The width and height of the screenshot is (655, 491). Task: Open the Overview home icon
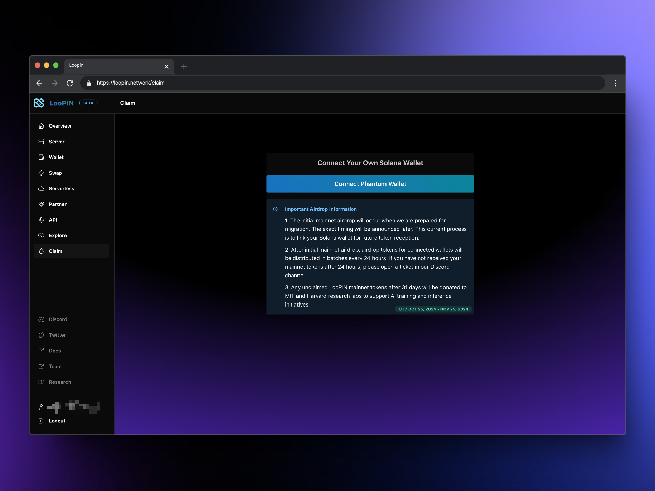41,126
